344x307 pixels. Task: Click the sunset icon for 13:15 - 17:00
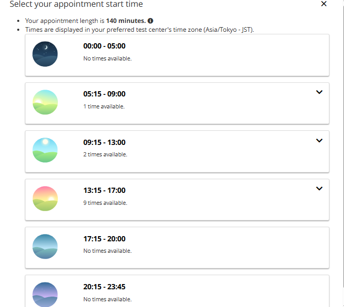45,199
